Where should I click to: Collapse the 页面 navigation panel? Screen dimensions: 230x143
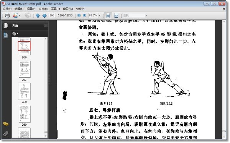[46, 25]
